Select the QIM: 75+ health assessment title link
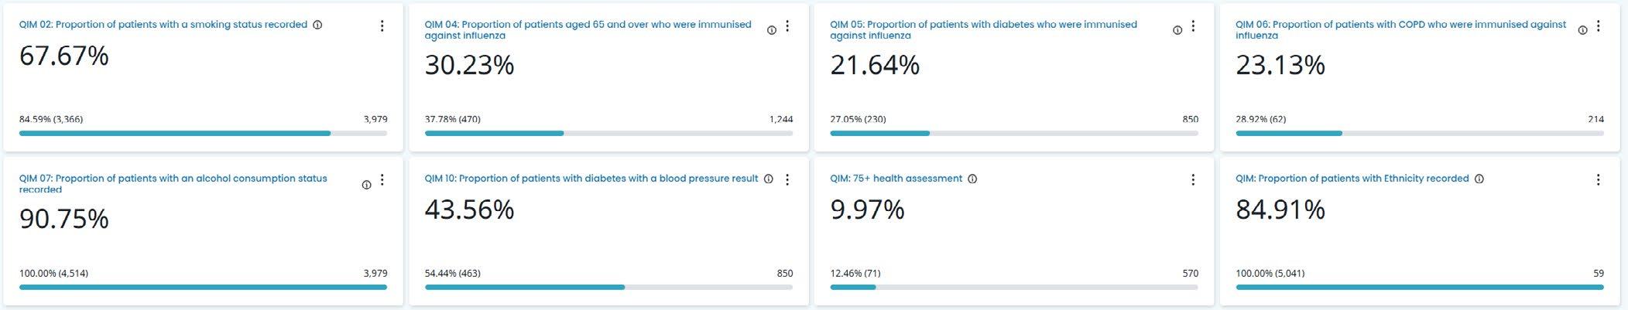The image size is (1628, 310). click(896, 179)
